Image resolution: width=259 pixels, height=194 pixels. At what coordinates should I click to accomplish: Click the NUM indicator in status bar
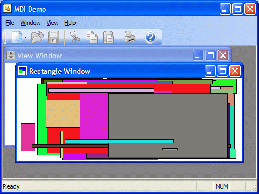pos(222,186)
